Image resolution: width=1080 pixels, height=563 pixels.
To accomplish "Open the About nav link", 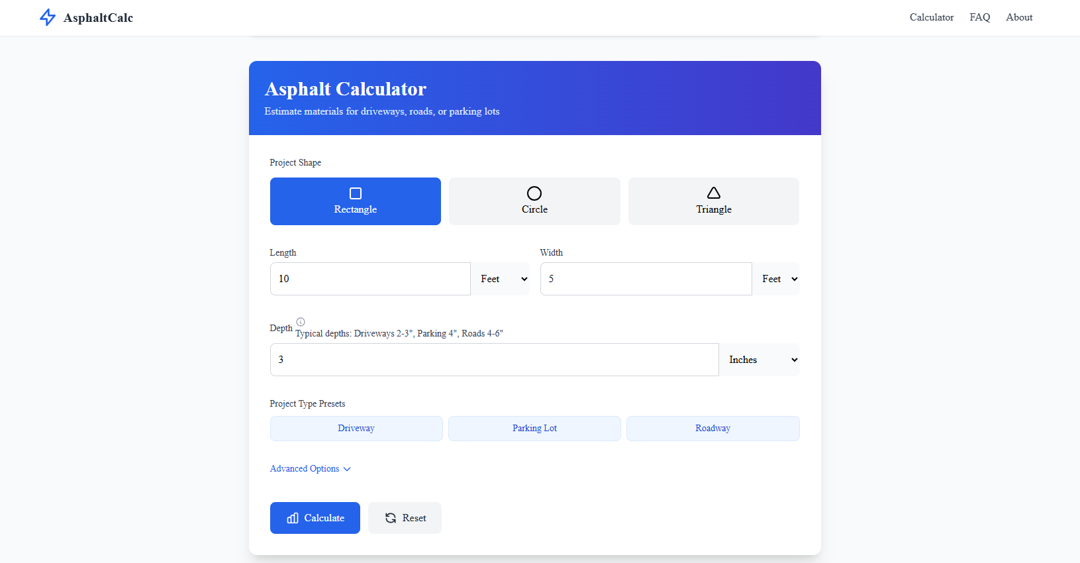I will pyautogui.click(x=1018, y=17).
